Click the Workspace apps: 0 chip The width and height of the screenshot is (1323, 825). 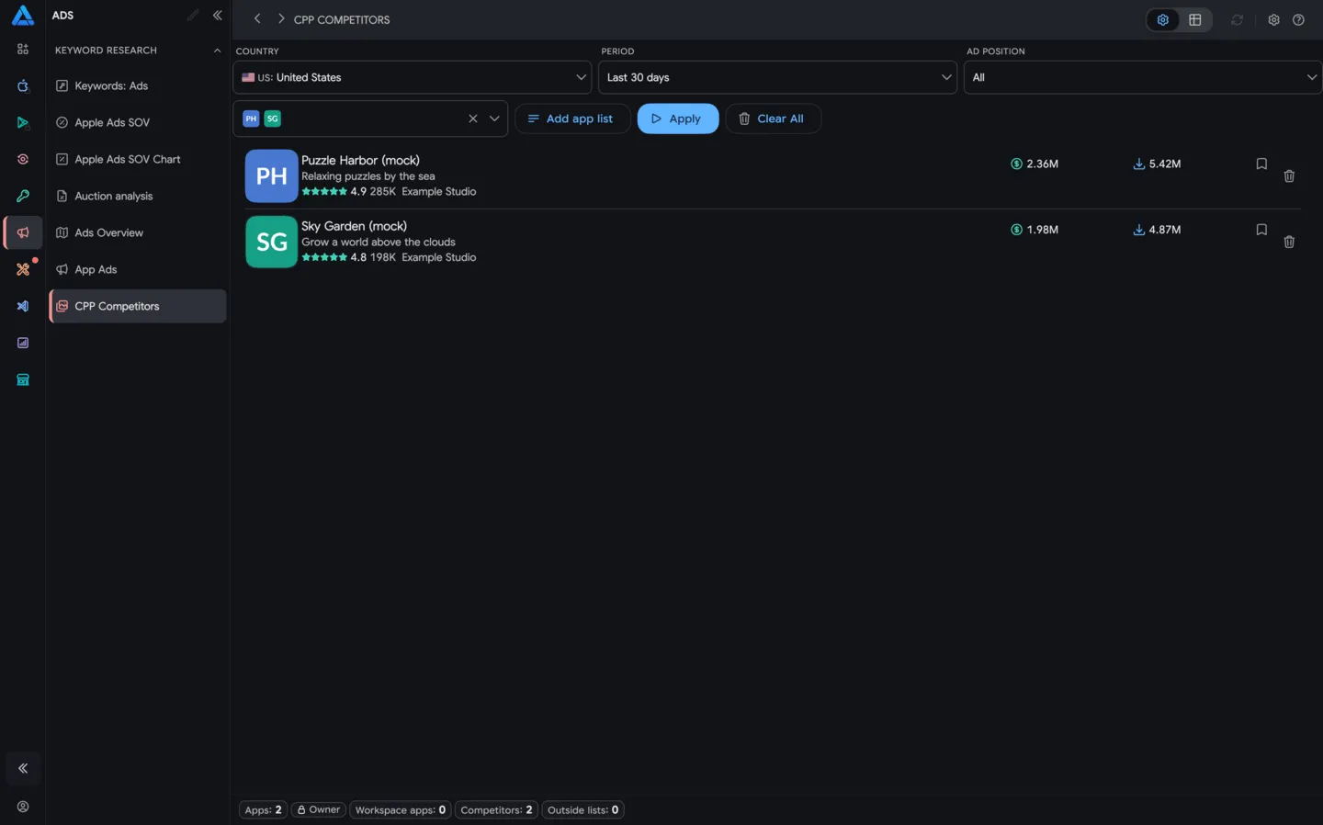(x=401, y=809)
